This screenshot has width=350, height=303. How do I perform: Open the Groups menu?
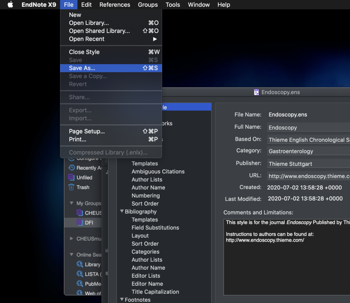click(148, 5)
